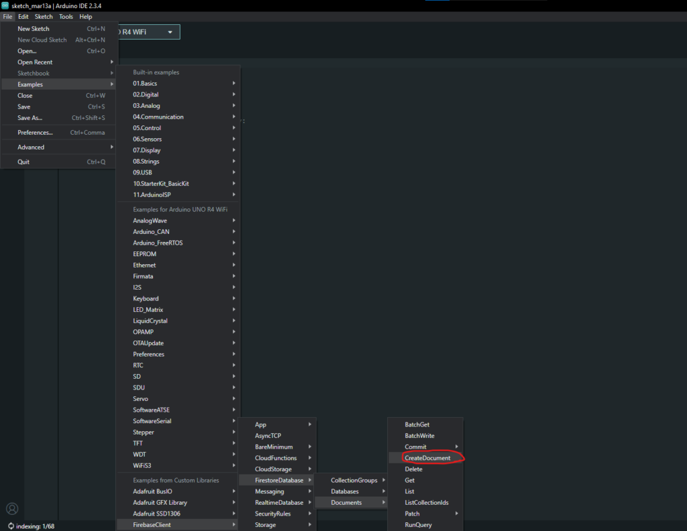This screenshot has height=531, width=687.
Task: Expand SoftwareSerial examples
Action: tap(178, 421)
